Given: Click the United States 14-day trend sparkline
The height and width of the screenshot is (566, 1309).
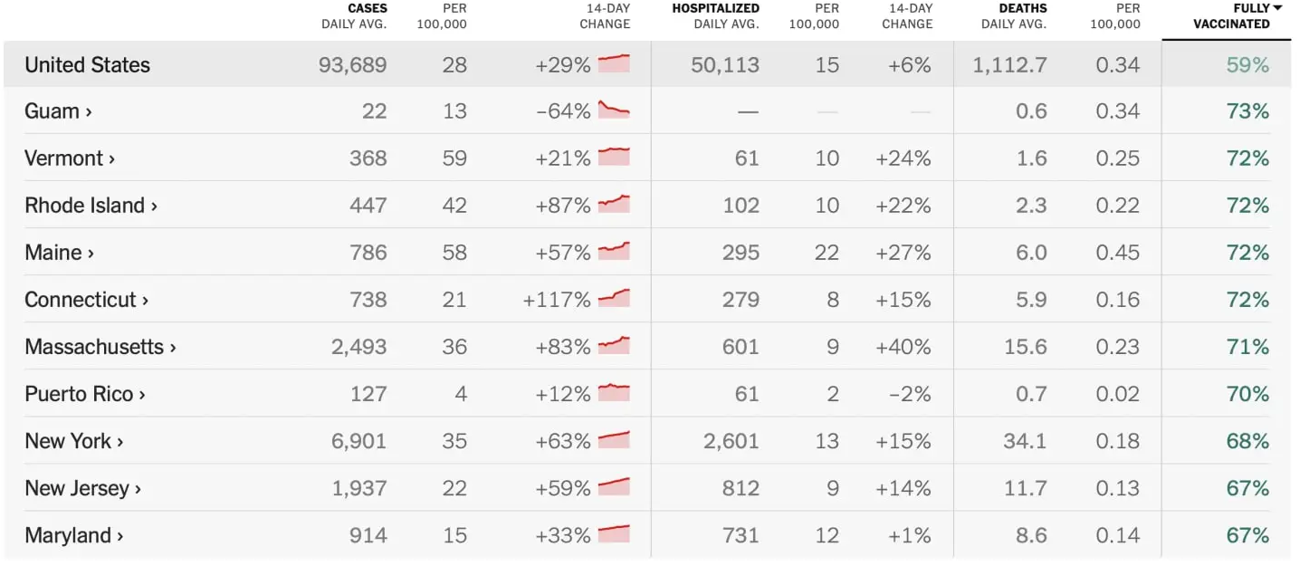Looking at the screenshot, I should point(614,63).
